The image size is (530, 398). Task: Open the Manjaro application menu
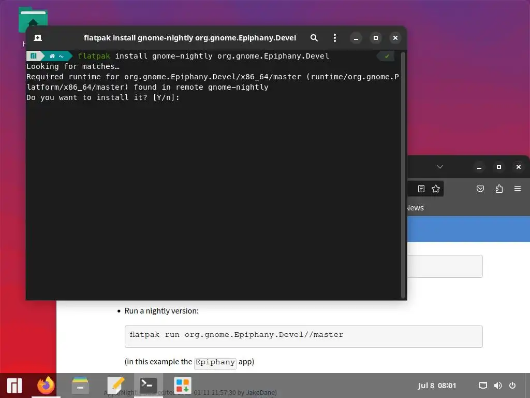(x=14, y=386)
